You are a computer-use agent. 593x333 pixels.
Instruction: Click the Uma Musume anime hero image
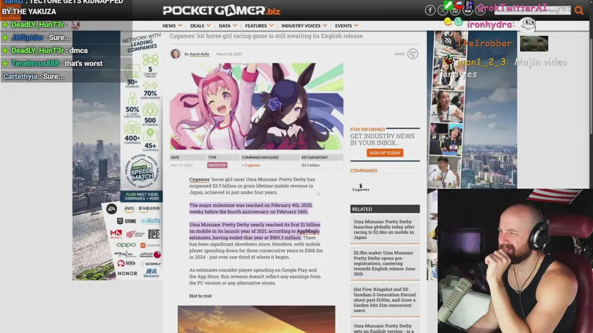[x=256, y=106]
